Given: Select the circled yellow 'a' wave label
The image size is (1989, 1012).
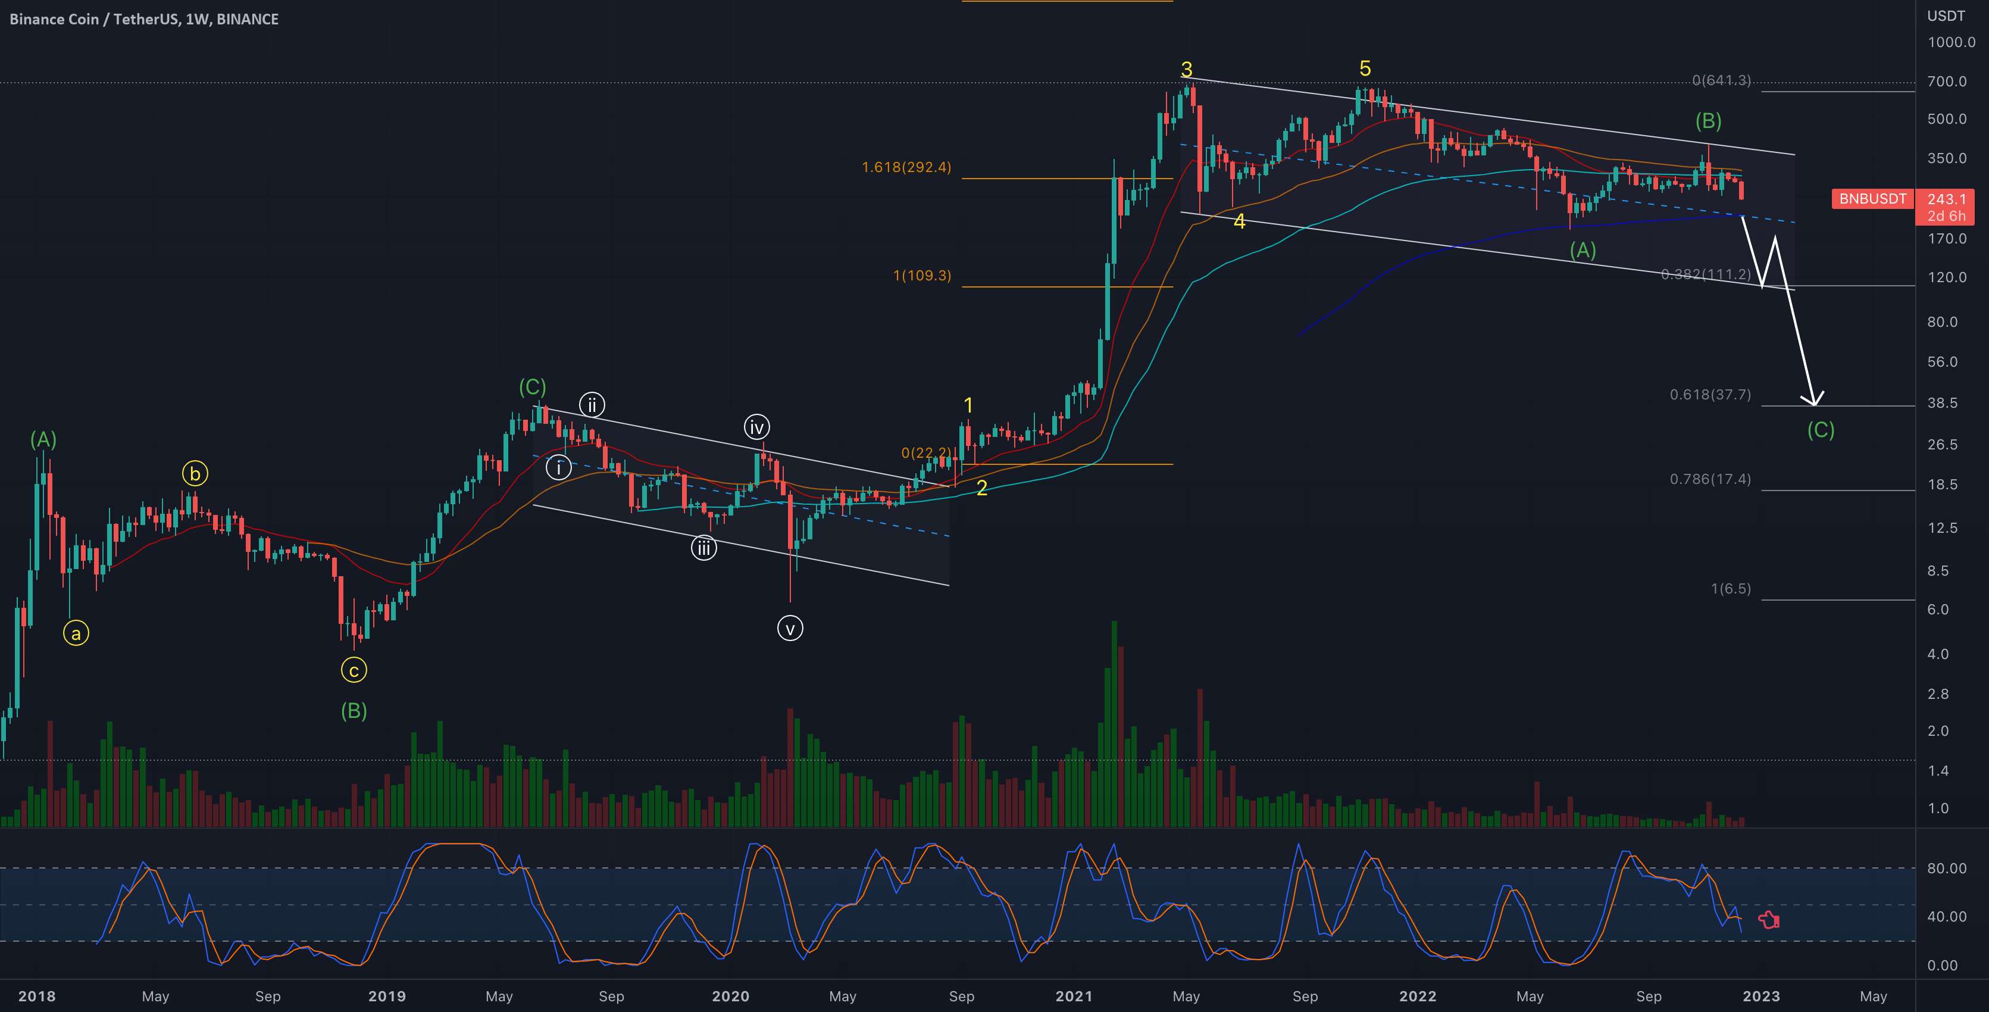Looking at the screenshot, I should point(76,633).
